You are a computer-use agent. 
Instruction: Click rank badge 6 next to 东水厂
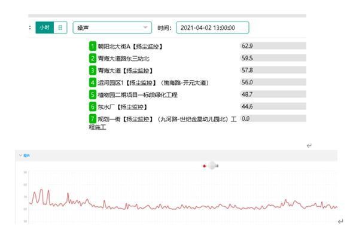pos(93,107)
